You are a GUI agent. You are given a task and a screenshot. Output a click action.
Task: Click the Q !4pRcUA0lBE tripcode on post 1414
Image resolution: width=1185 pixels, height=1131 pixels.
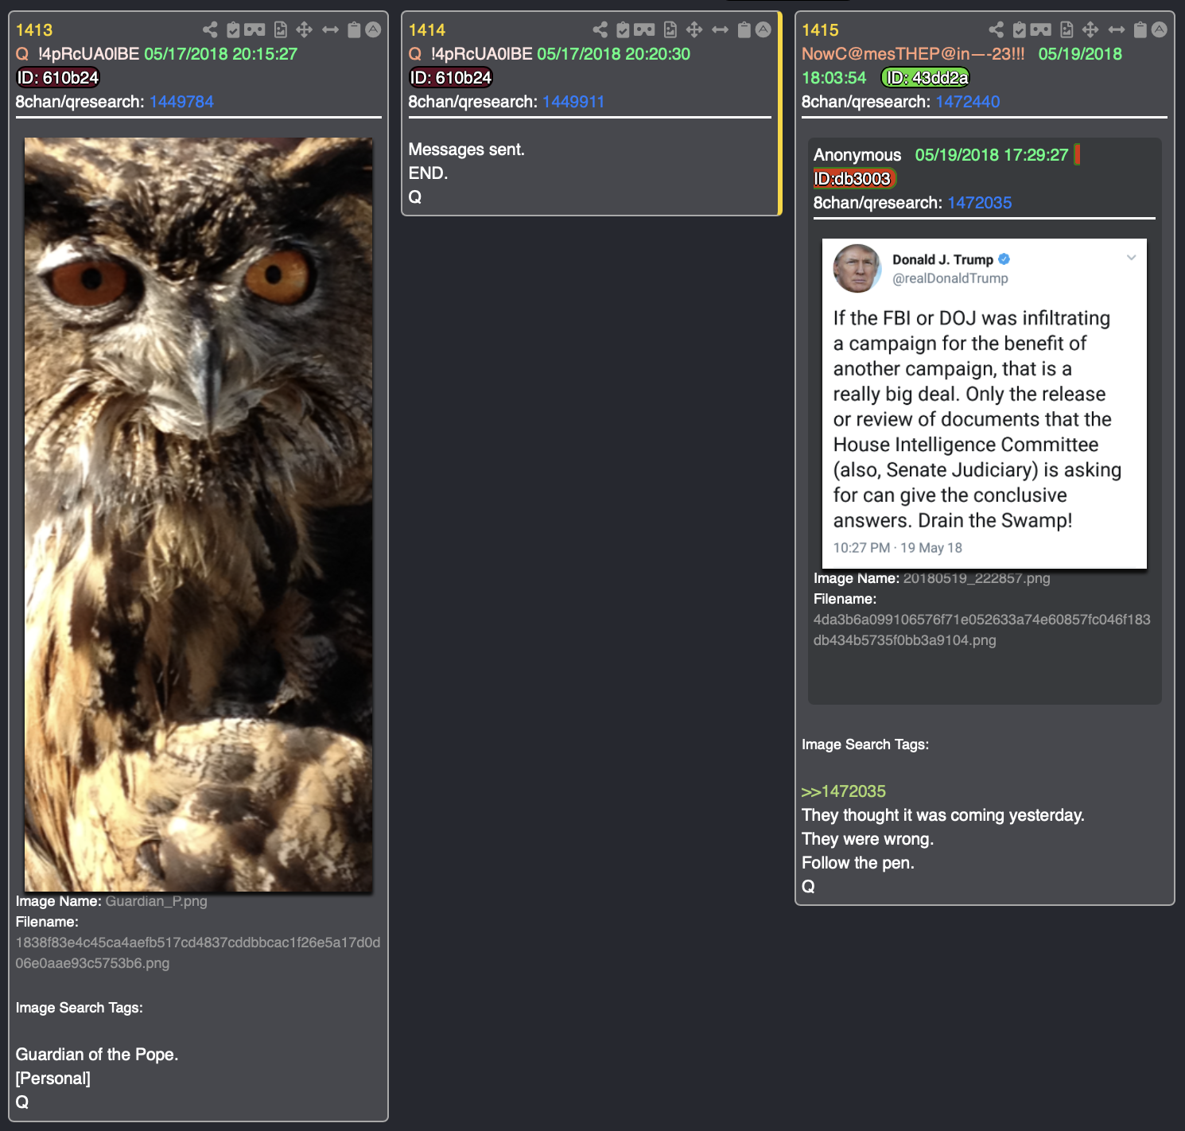pyautogui.click(x=471, y=54)
